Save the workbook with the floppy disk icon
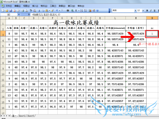The image size is (159, 119). 10,10
